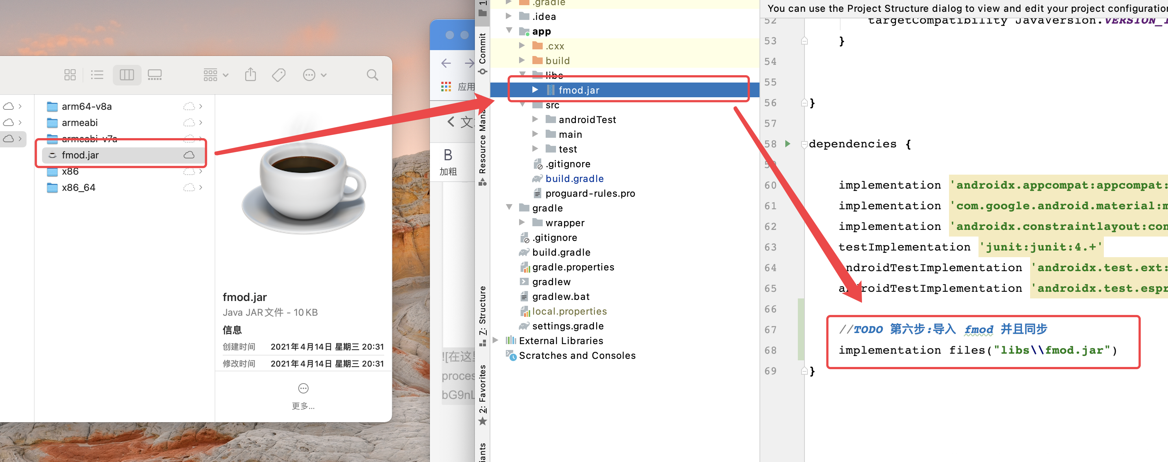
Task: Expand the wrapper folder under gradle
Action: [x=522, y=223]
